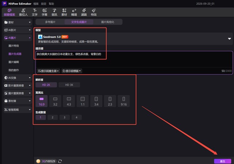Open the 設定 menu
The width and height of the screenshot is (234, 164).
[44, 4]
